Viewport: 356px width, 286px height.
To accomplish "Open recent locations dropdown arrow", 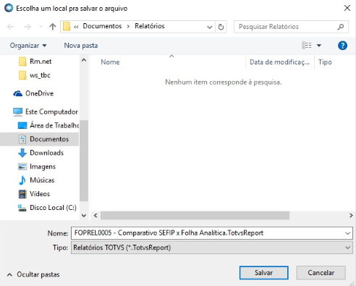I will coord(41,27).
